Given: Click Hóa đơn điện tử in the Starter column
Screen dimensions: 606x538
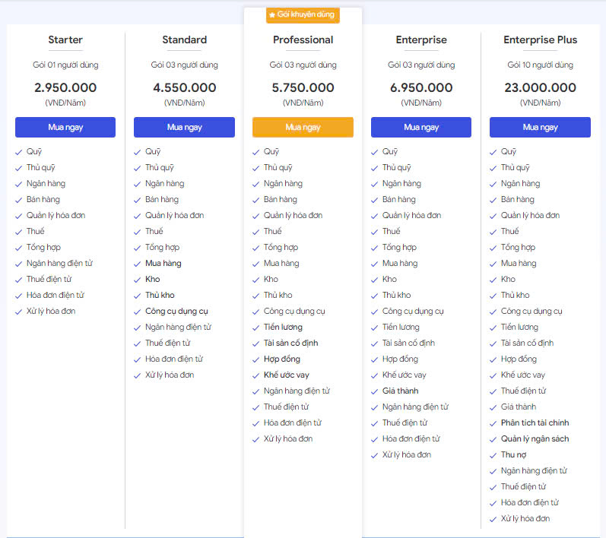Looking at the screenshot, I should (55, 296).
